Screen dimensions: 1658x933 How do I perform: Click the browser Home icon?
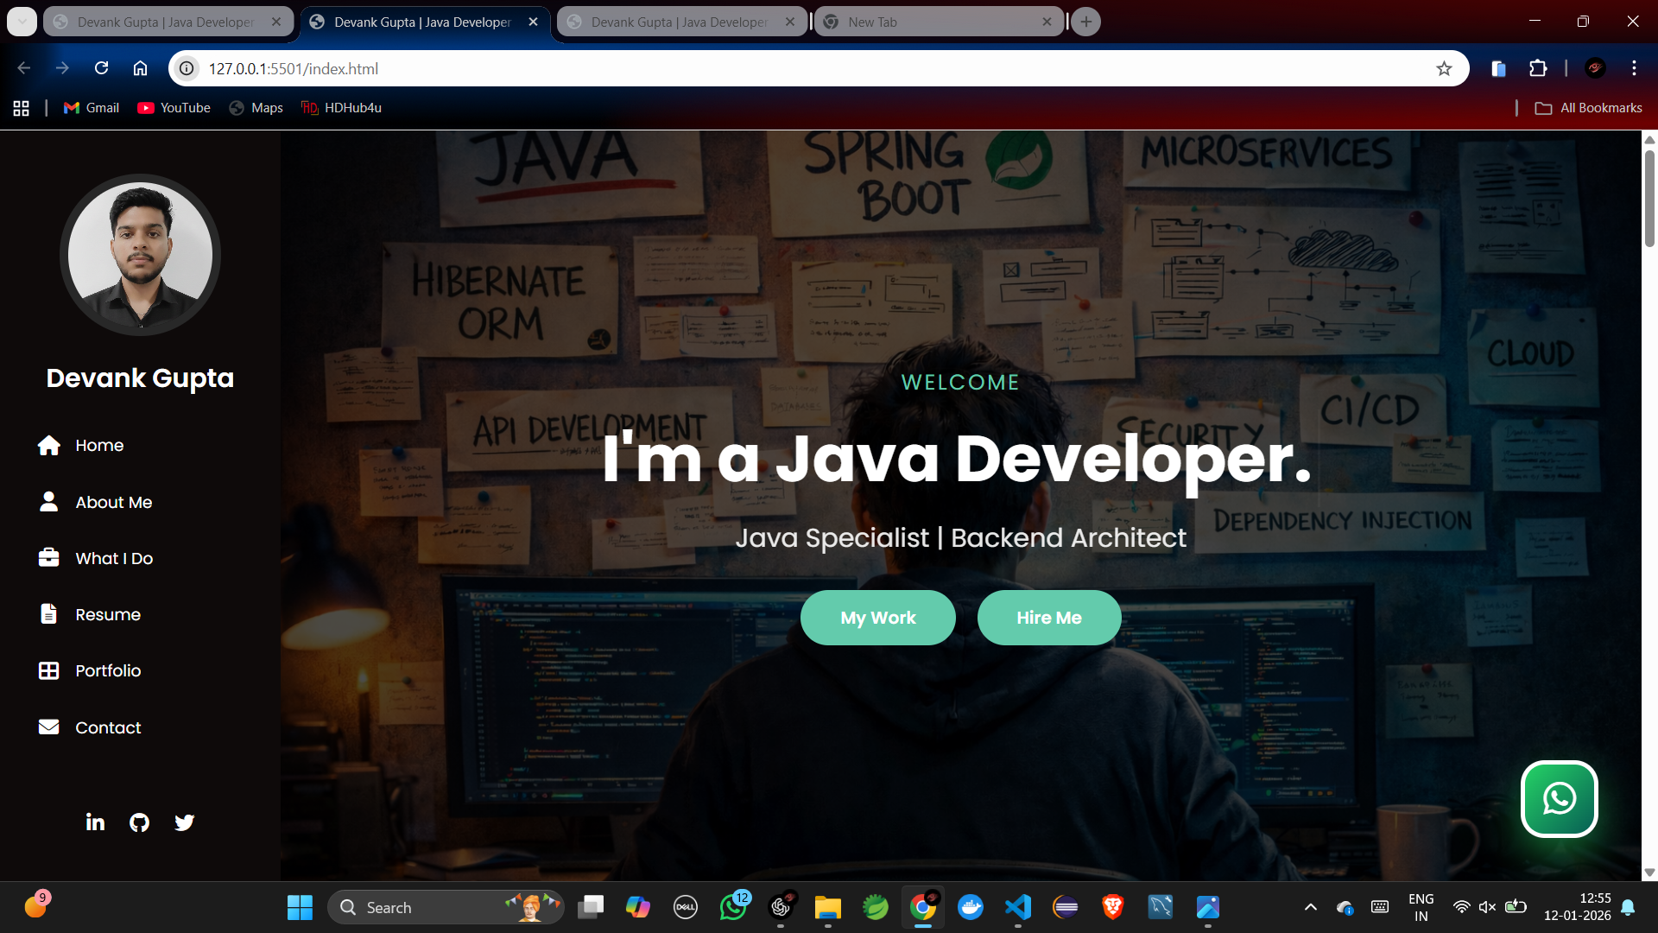[x=140, y=69]
